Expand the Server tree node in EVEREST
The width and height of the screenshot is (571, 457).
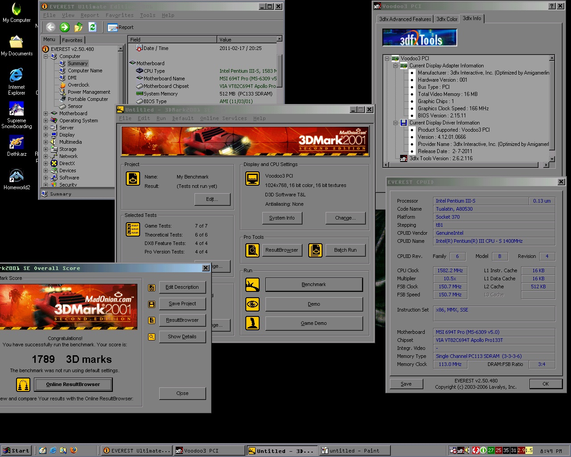[x=46, y=128]
